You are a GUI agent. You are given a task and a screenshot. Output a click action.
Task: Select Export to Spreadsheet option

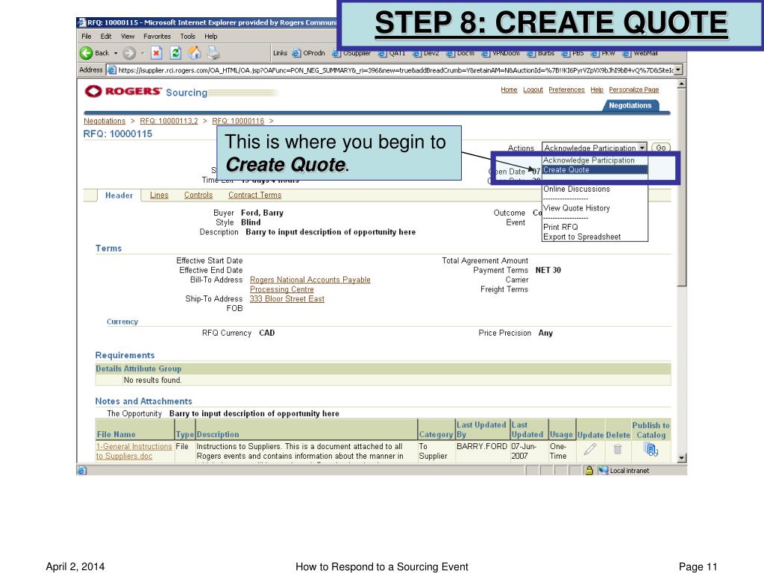pyautogui.click(x=595, y=237)
